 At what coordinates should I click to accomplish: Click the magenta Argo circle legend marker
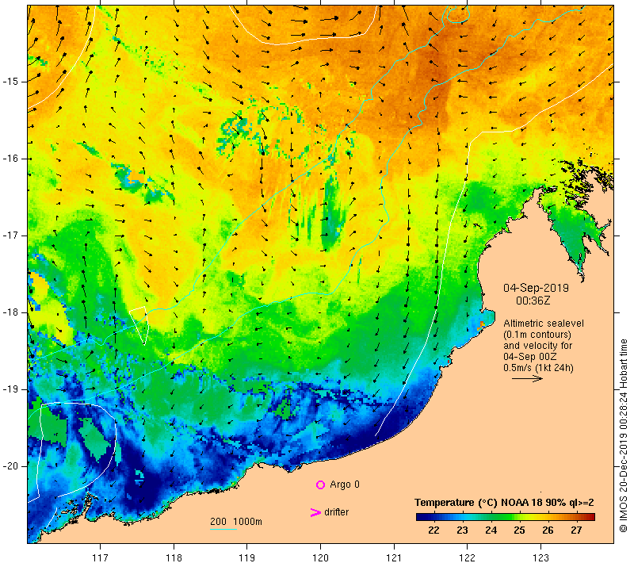point(320,484)
